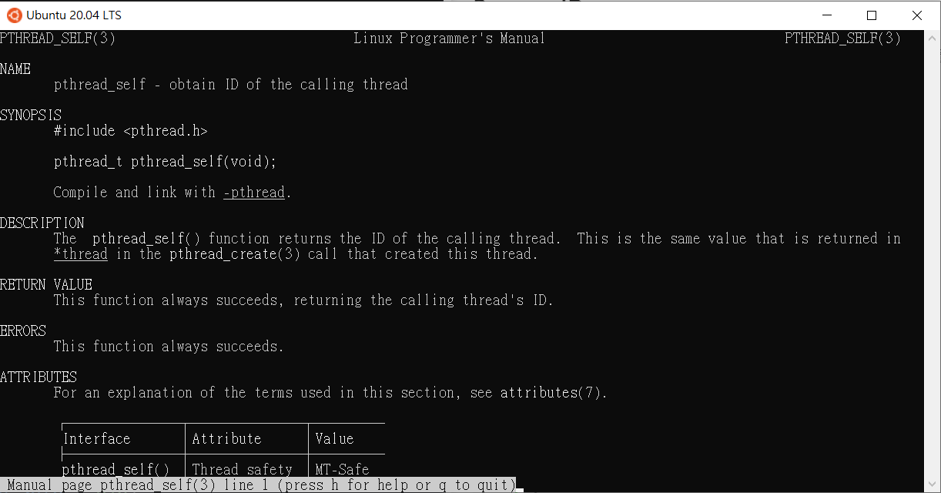Screen dimensions: 941x493
Task: Click the attributes(7) reference text
Action: click(x=551, y=393)
